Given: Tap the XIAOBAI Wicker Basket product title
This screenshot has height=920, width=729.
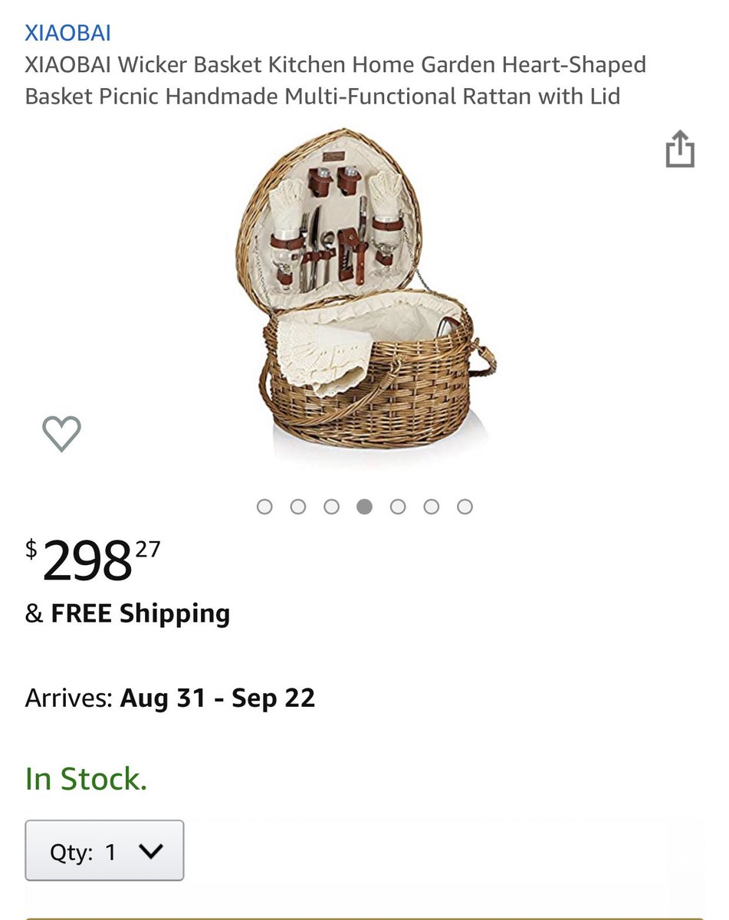Looking at the screenshot, I should point(336,80).
